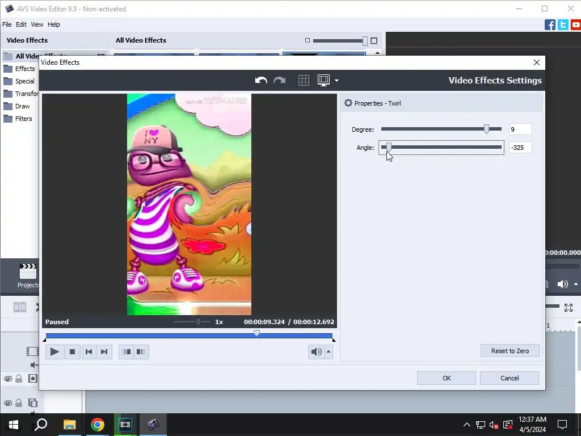This screenshot has height=436, width=581.
Task: Select the Draw folder in sidebar
Action: point(17,106)
